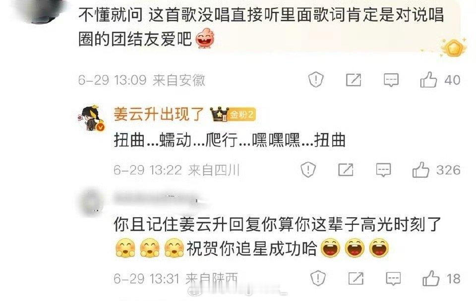Screen dimensions: 476x301
Task: Tap the 扭曲...蠕动...爬行 comment text
Action: point(230,140)
